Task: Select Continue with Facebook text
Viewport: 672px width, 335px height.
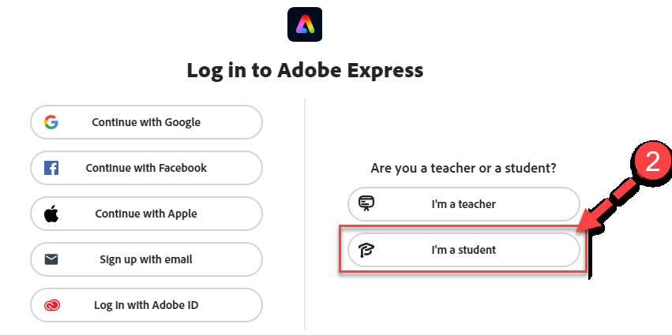Action: click(146, 168)
